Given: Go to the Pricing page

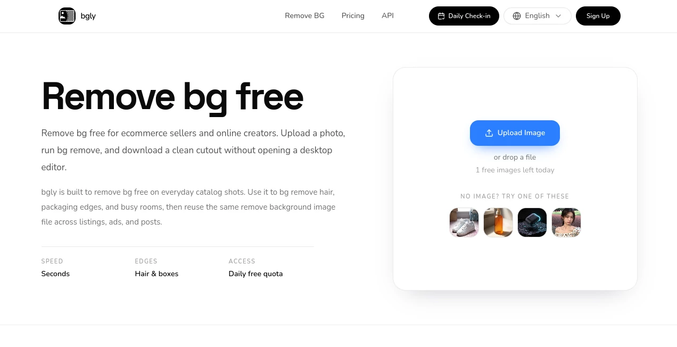Looking at the screenshot, I should coord(353,16).
